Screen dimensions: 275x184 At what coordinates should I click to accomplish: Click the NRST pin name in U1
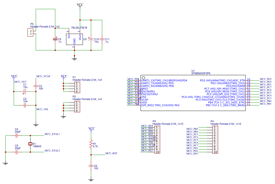point(145,89)
